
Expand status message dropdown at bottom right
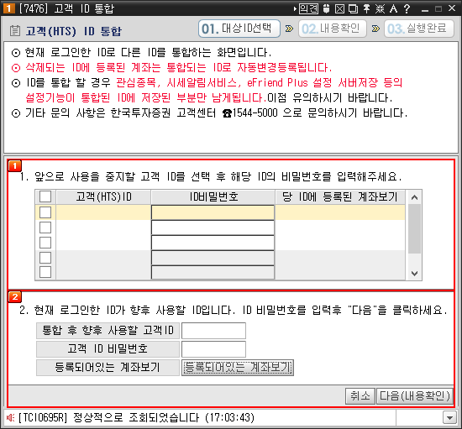click(449, 417)
